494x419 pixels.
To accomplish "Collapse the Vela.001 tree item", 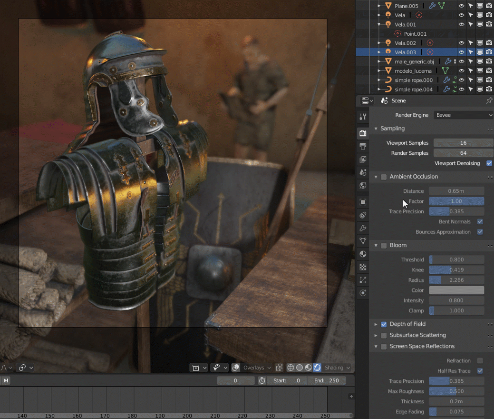I will 379,24.
